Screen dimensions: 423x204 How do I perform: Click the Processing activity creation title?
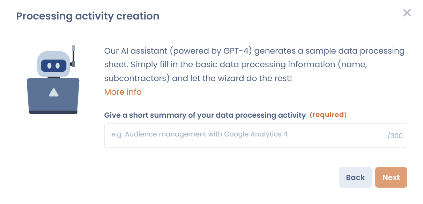click(88, 16)
